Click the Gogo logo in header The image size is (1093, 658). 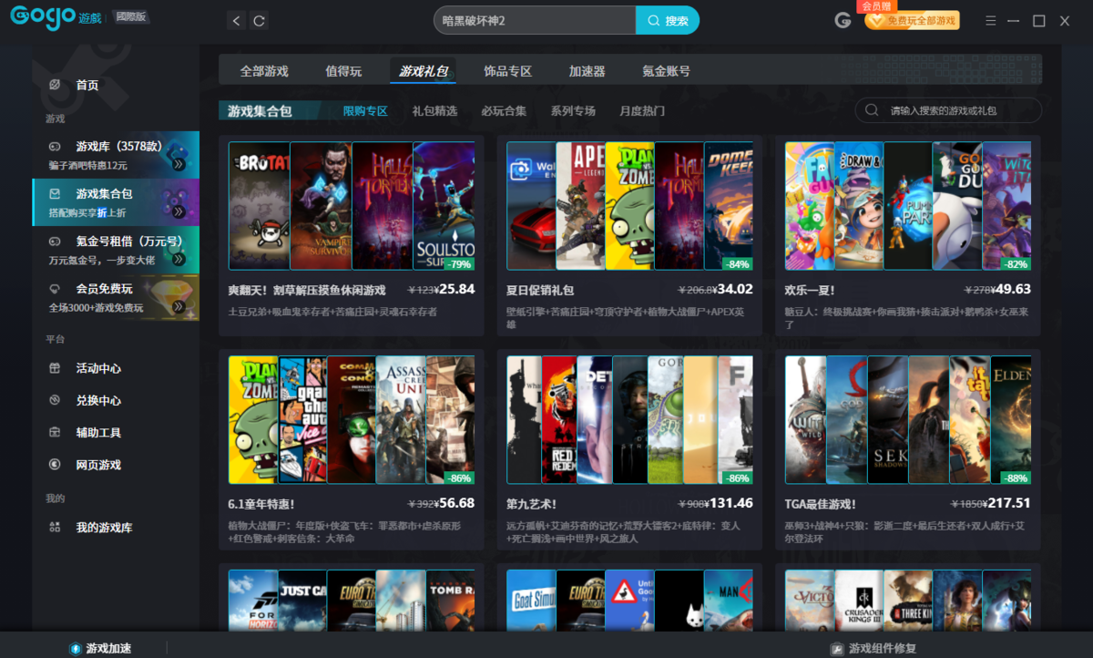click(x=43, y=17)
